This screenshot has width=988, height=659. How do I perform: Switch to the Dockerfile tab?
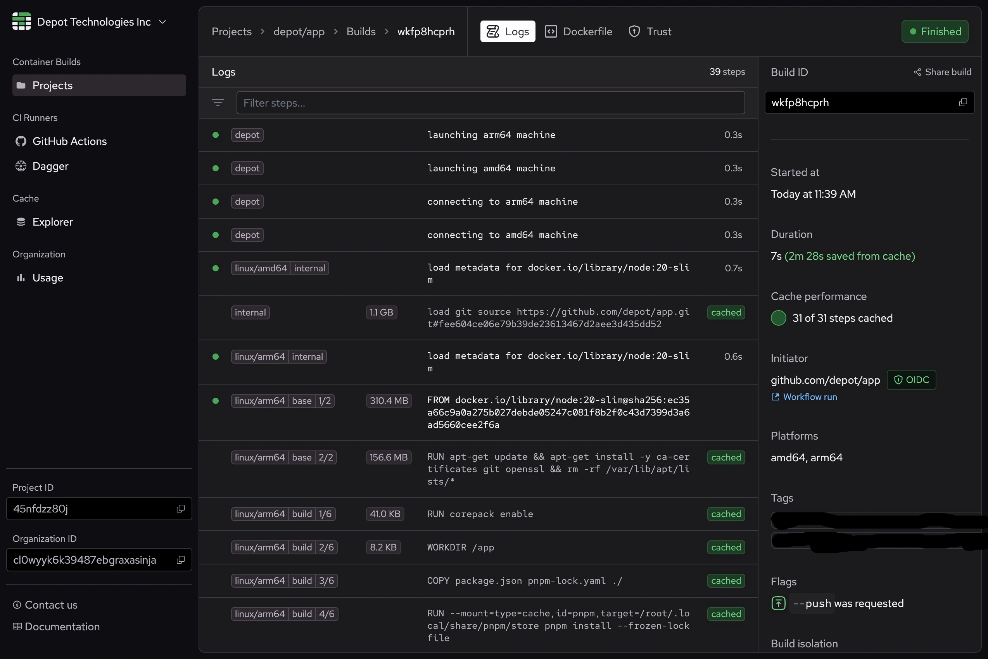tap(579, 31)
